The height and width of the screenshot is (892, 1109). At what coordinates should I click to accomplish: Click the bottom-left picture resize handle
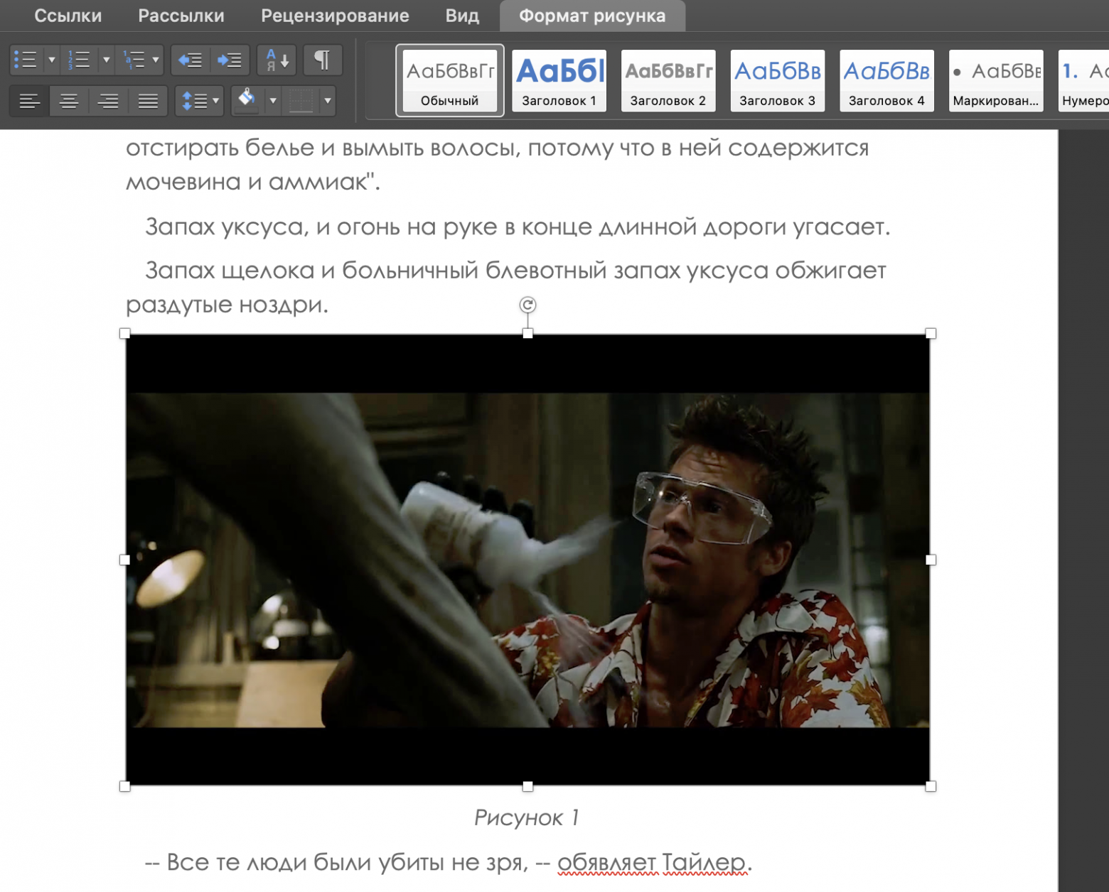[x=125, y=786]
